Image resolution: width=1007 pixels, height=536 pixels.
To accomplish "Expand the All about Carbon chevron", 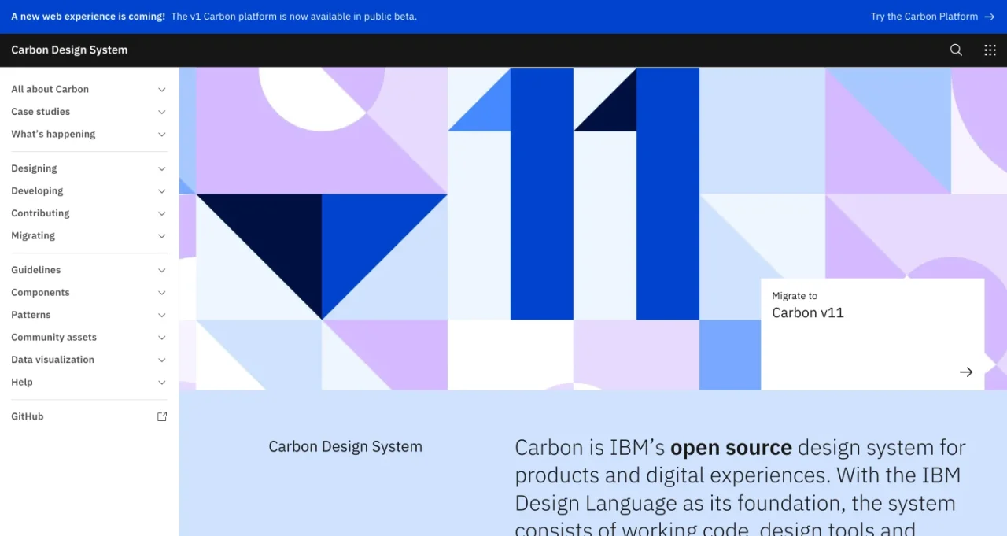I will tap(162, 90).
